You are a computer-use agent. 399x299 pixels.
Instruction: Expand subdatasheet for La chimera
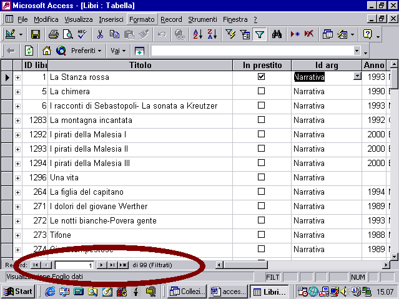click(17, 92)
